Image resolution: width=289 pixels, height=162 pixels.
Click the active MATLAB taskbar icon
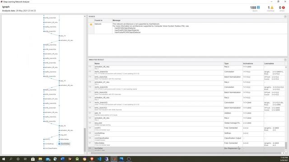click(x=114, y=159)
